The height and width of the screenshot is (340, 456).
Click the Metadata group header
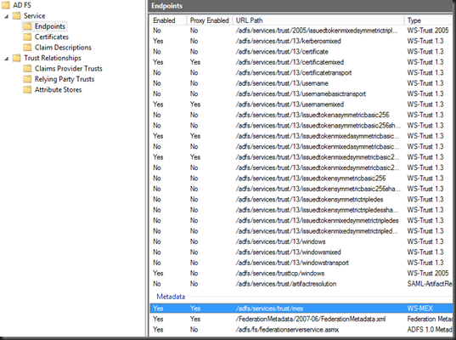tap(171, 297)
